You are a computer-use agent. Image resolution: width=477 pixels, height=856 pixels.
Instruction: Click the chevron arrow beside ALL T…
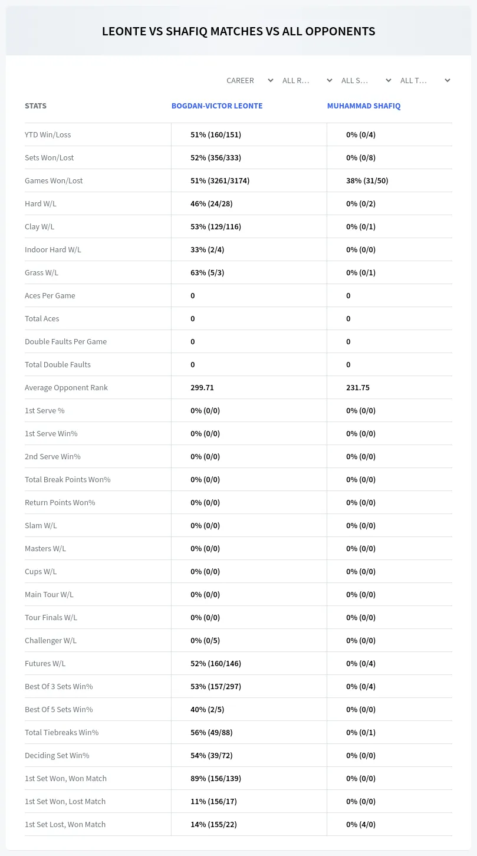tap(447, 80)
